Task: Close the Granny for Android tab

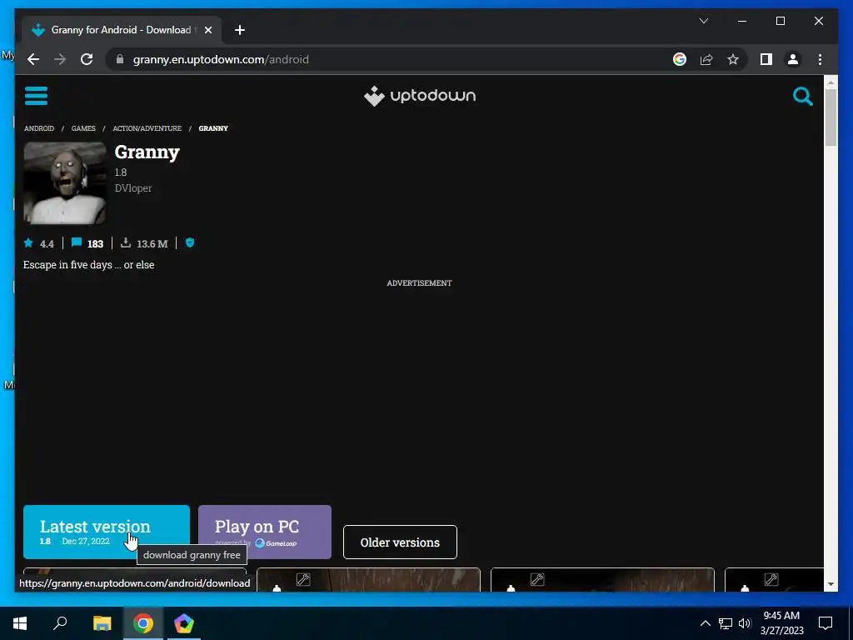Action: point(207,30)
